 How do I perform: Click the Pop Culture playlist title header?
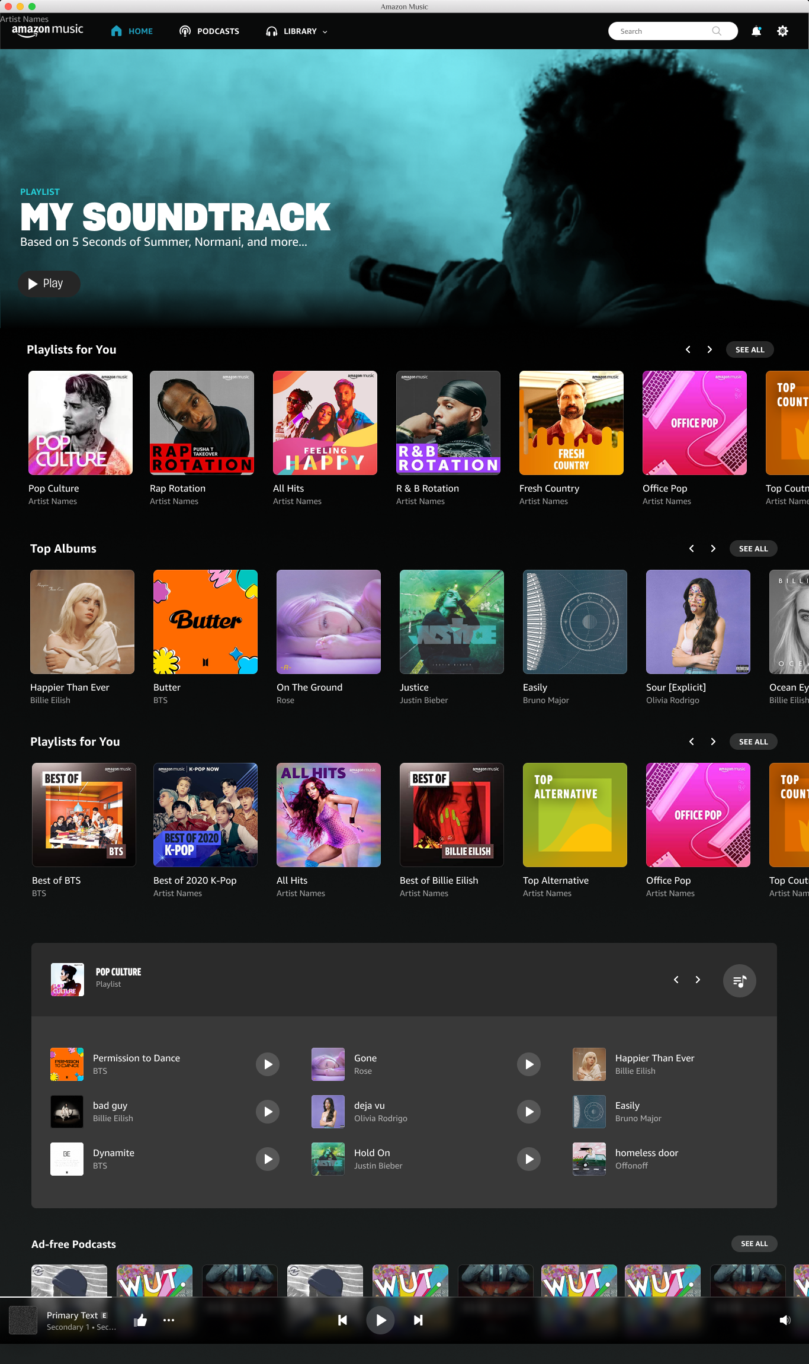(x=118, y=972)
